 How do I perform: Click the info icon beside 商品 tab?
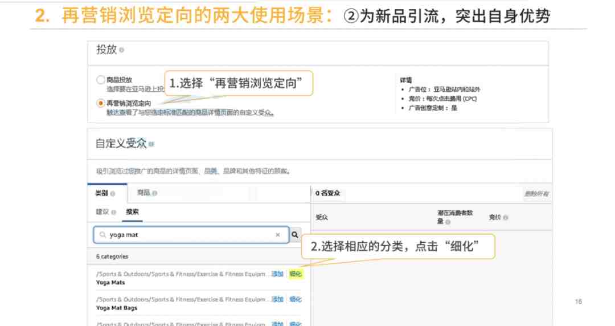(155, 194)
